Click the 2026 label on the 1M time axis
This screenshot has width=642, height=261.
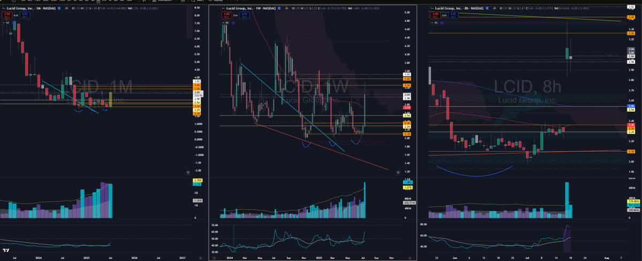tap(134, 257)
